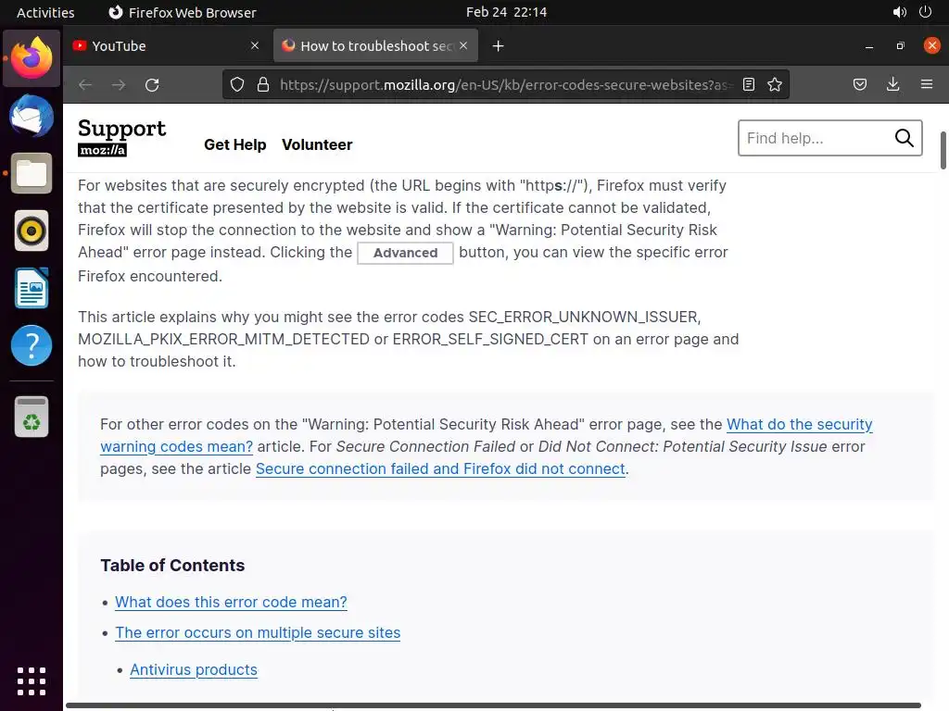Open What does this error code mean link
949x711 pixels.
pyautogui.click(x=231, y=602)
